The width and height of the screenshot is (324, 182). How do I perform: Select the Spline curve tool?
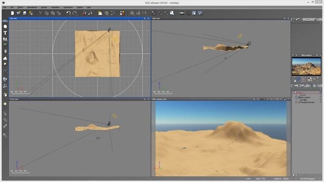(x=5, y=71)
